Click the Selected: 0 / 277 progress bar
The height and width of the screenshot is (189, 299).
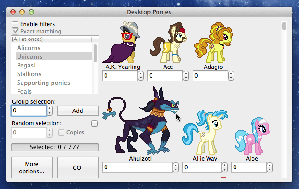coord(55,147)
